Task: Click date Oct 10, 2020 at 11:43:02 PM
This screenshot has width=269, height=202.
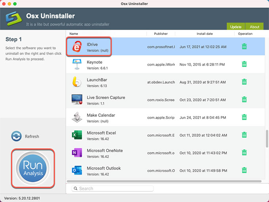Action: (203, 153)
